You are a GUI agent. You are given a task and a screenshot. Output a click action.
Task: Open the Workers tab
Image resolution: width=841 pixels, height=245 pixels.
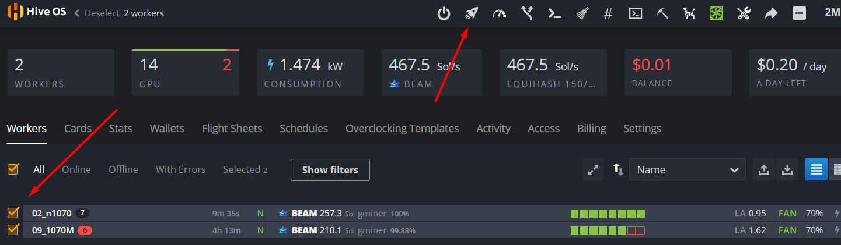[27, 129]
